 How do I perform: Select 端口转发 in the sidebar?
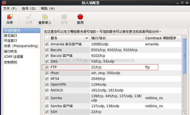click(x=11, y=52)
